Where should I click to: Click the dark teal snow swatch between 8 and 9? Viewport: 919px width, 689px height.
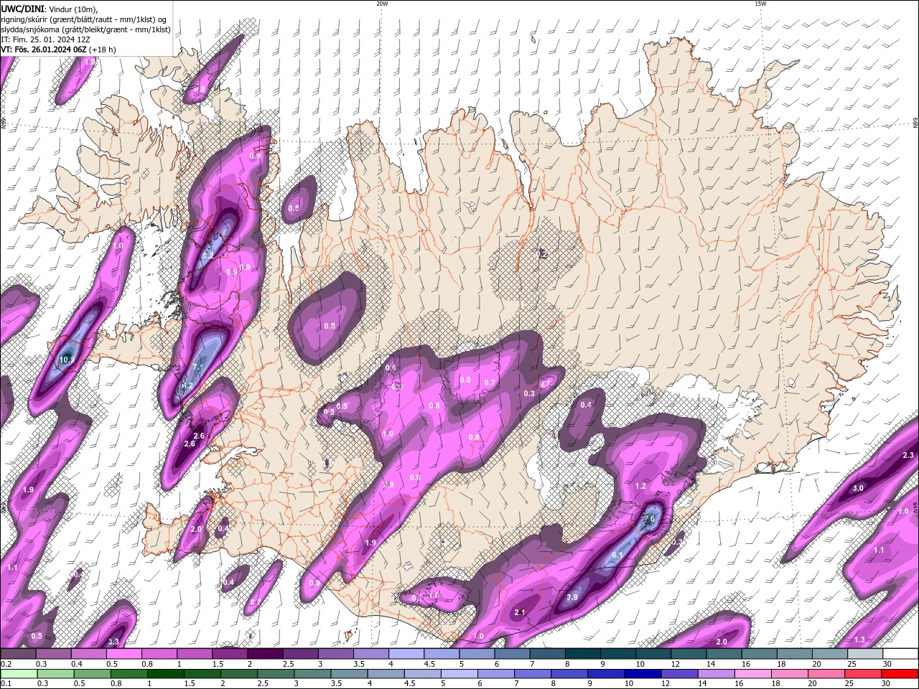[583, 654]
